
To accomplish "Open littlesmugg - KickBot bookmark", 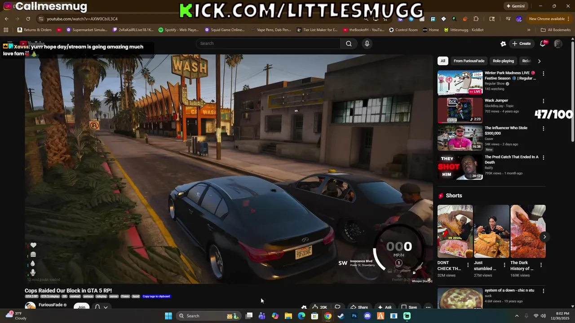I will (x=464, y=30).
